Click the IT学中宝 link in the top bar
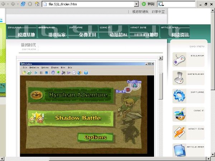215x161 pixels. [158, 12]
